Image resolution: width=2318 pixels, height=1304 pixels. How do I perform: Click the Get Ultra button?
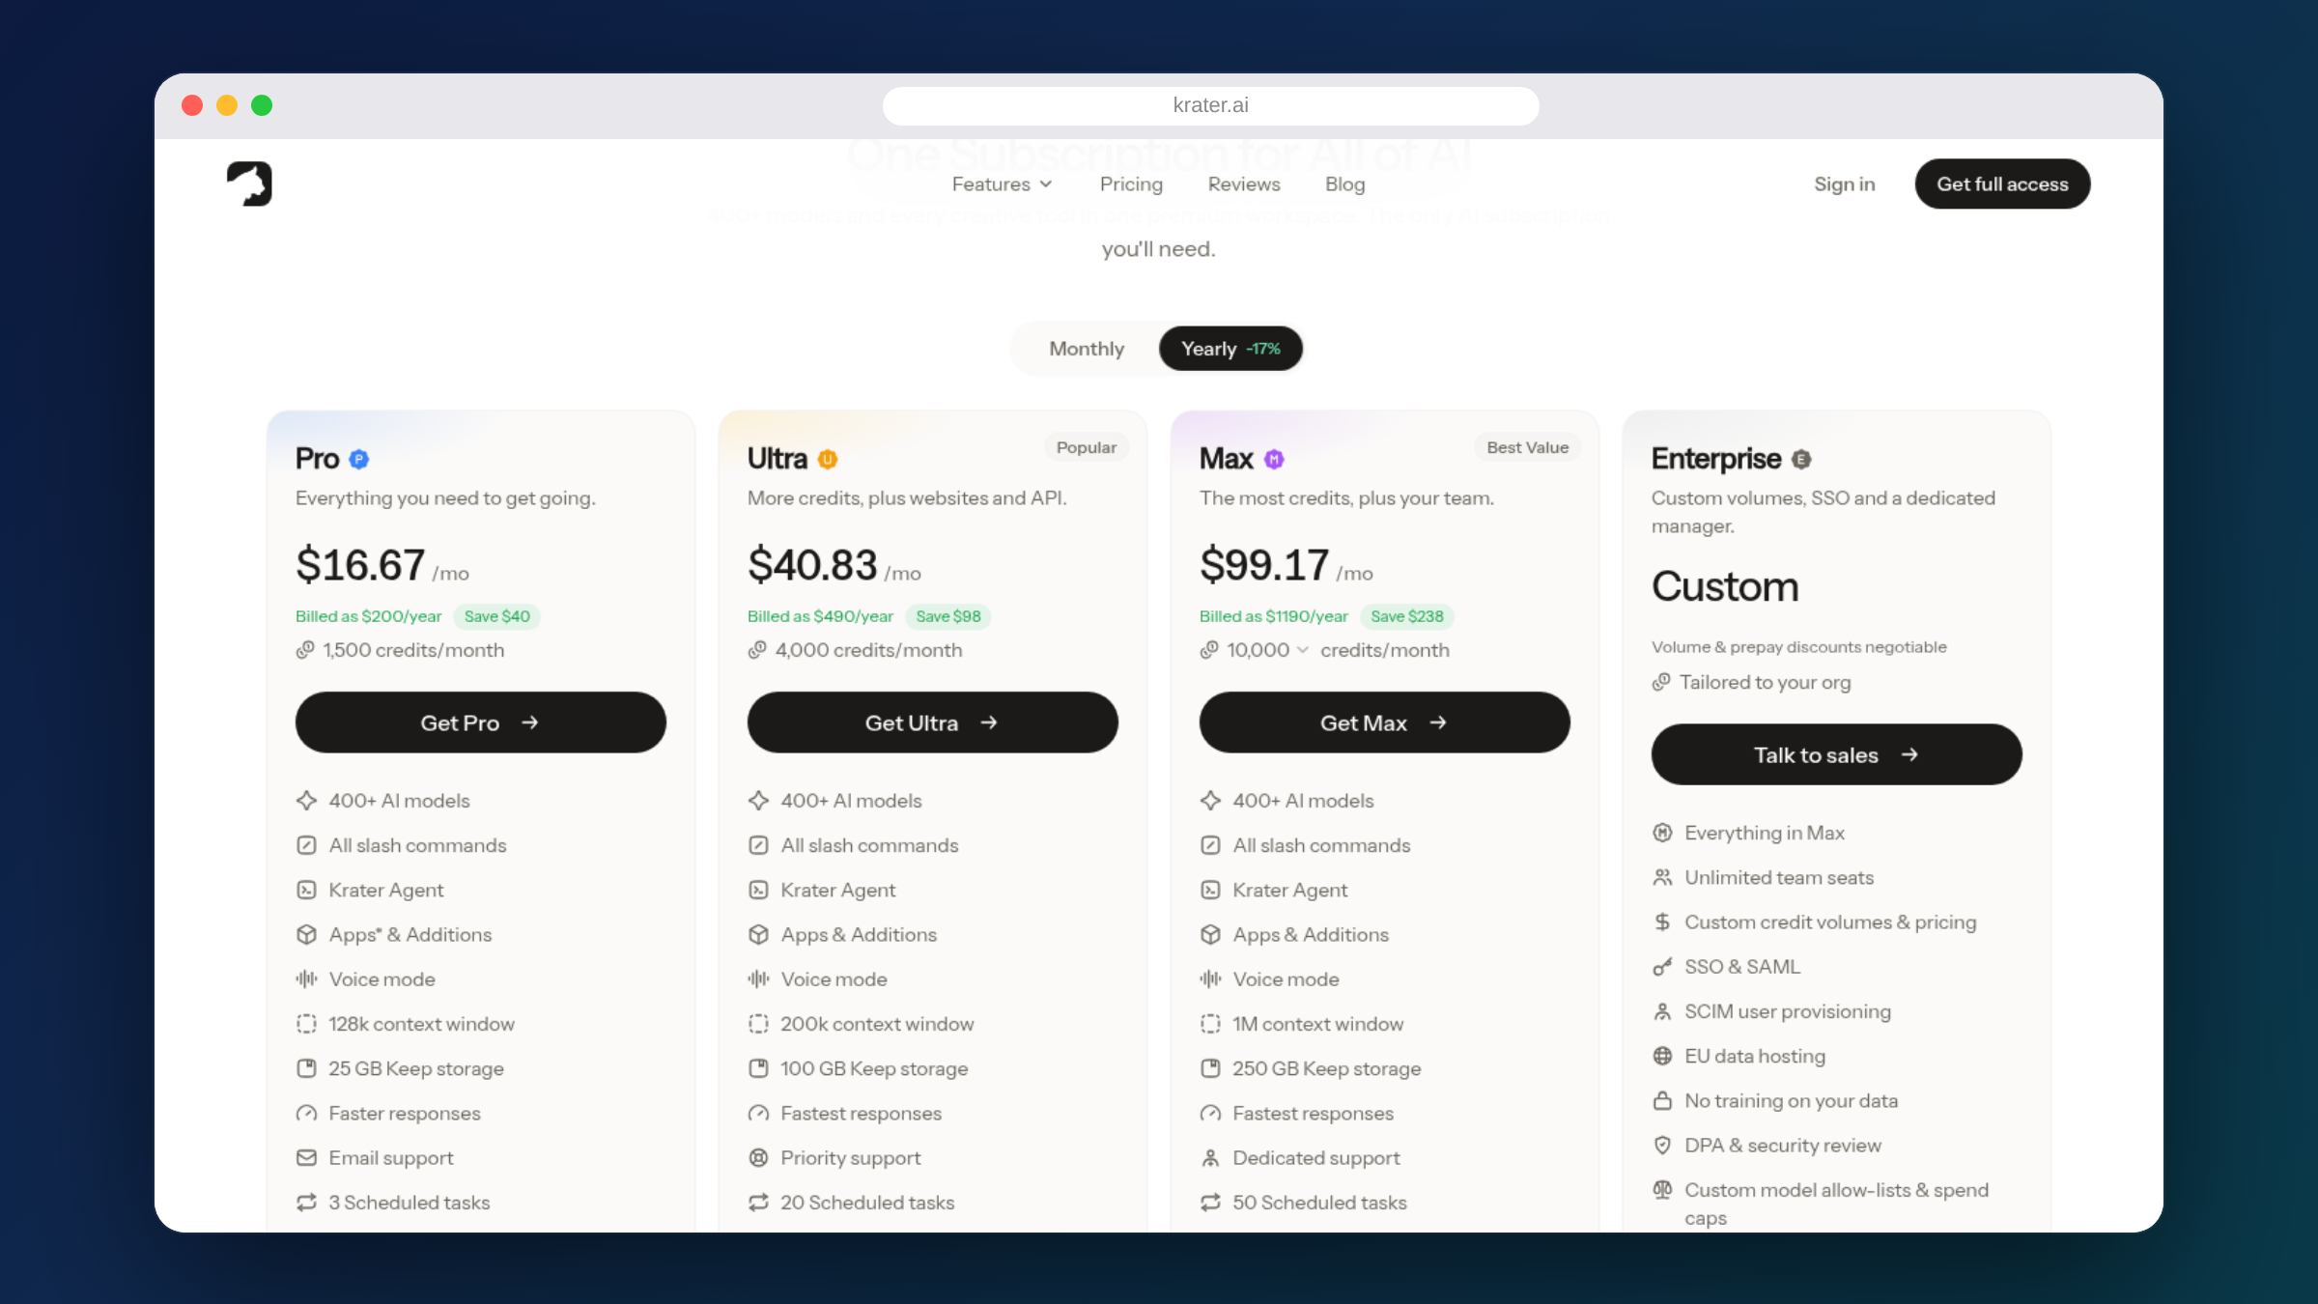pyautogui.click(x=932, y=723)
